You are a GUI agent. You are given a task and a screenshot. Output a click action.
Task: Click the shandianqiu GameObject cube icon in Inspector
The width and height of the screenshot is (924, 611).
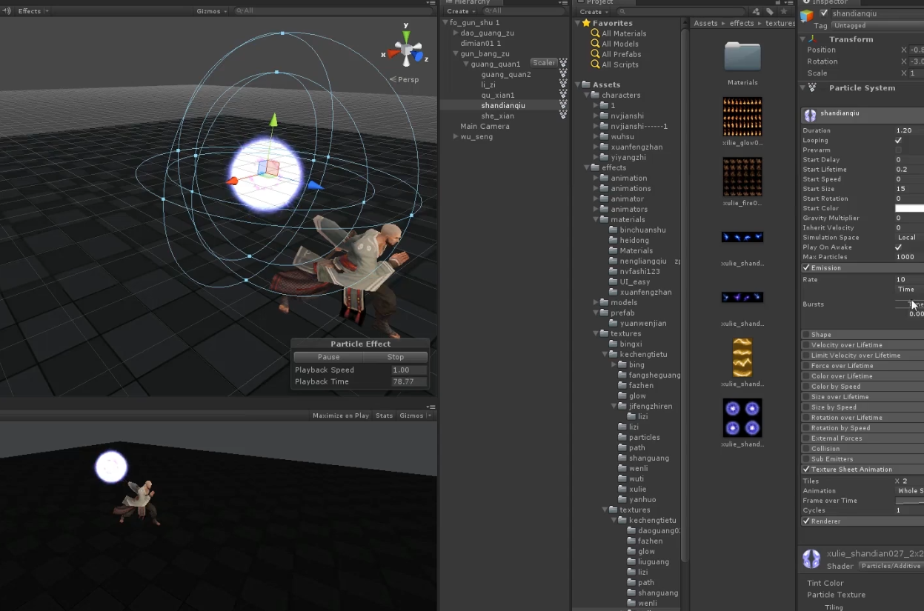point(807,16)
